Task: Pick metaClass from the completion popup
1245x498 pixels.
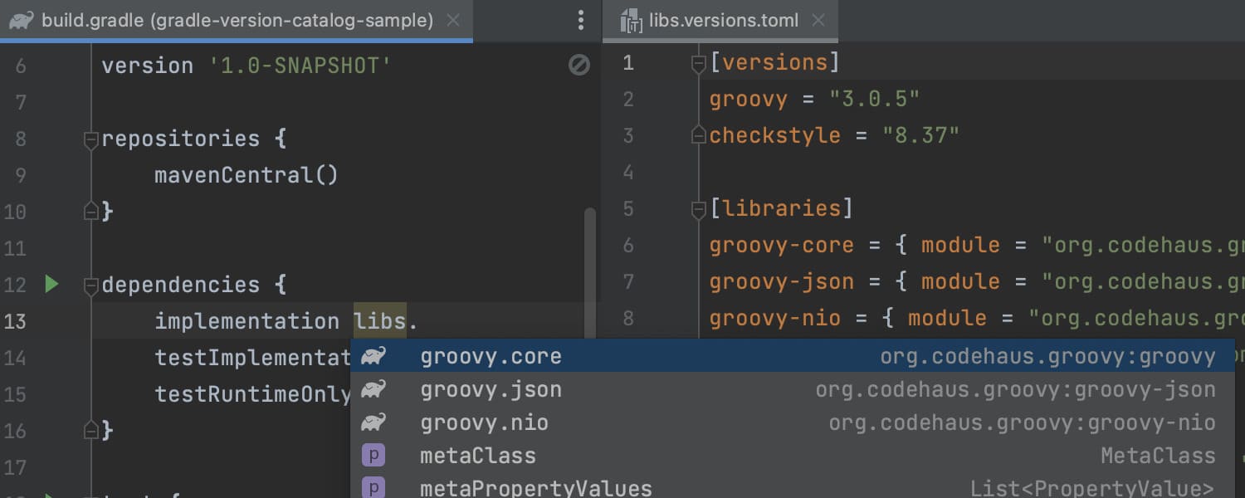Action: [x=478, y=456]
